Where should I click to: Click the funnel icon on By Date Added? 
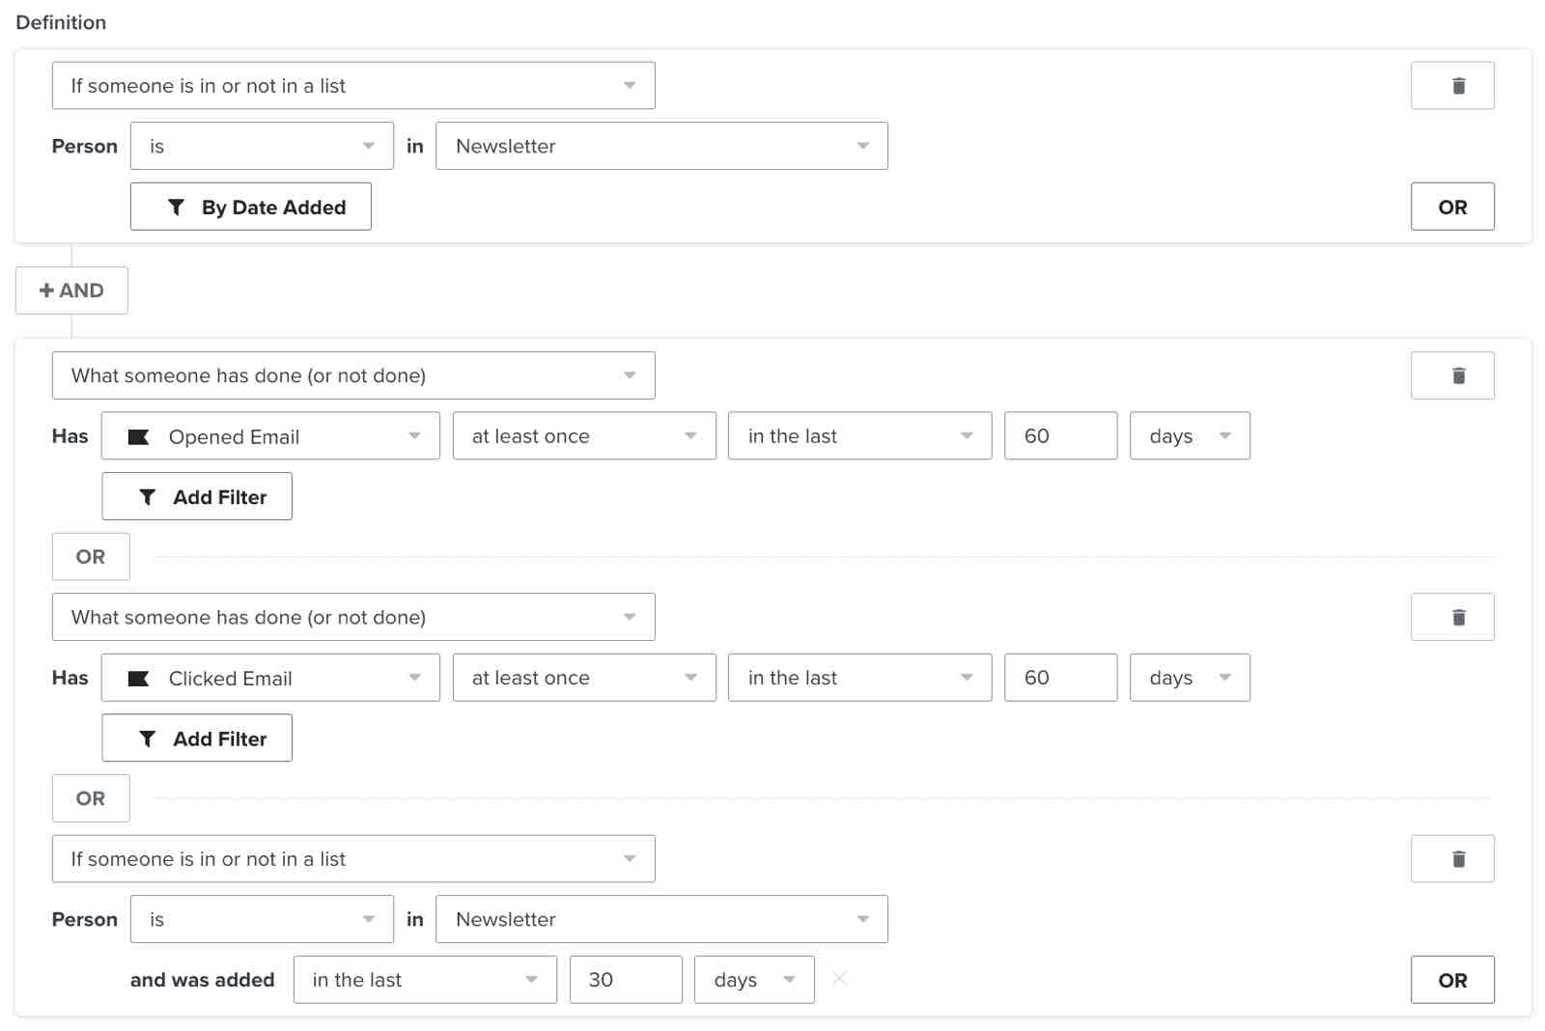click(x=176, y=207)
